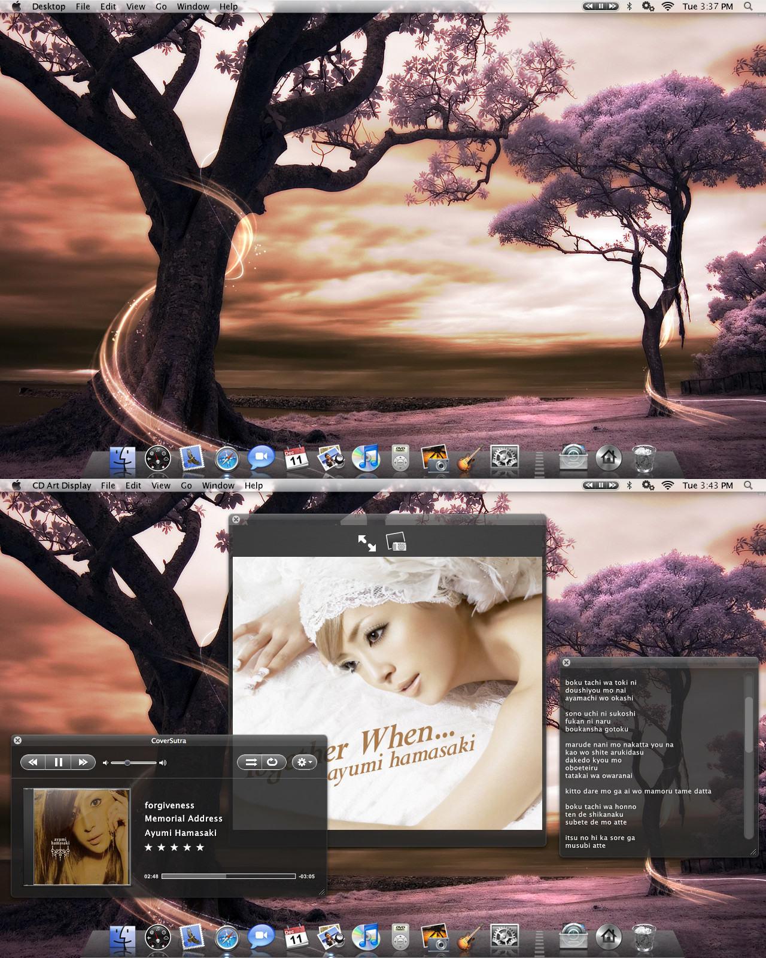Open iTunes in the upper dock
Image resolution: width=766 pixels, height=958 pixels.
click(x=366, y=458)
